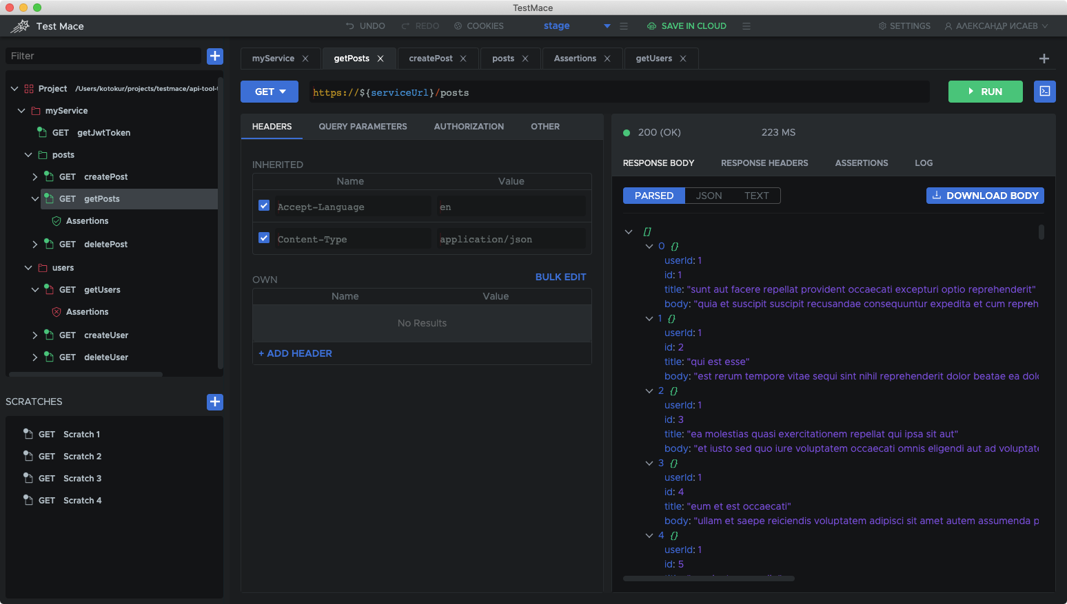Open the menu icon beside the stage environment
The width and height of the screenshot is (1067, 604).
pyautogui.click(x=624, y=26)
